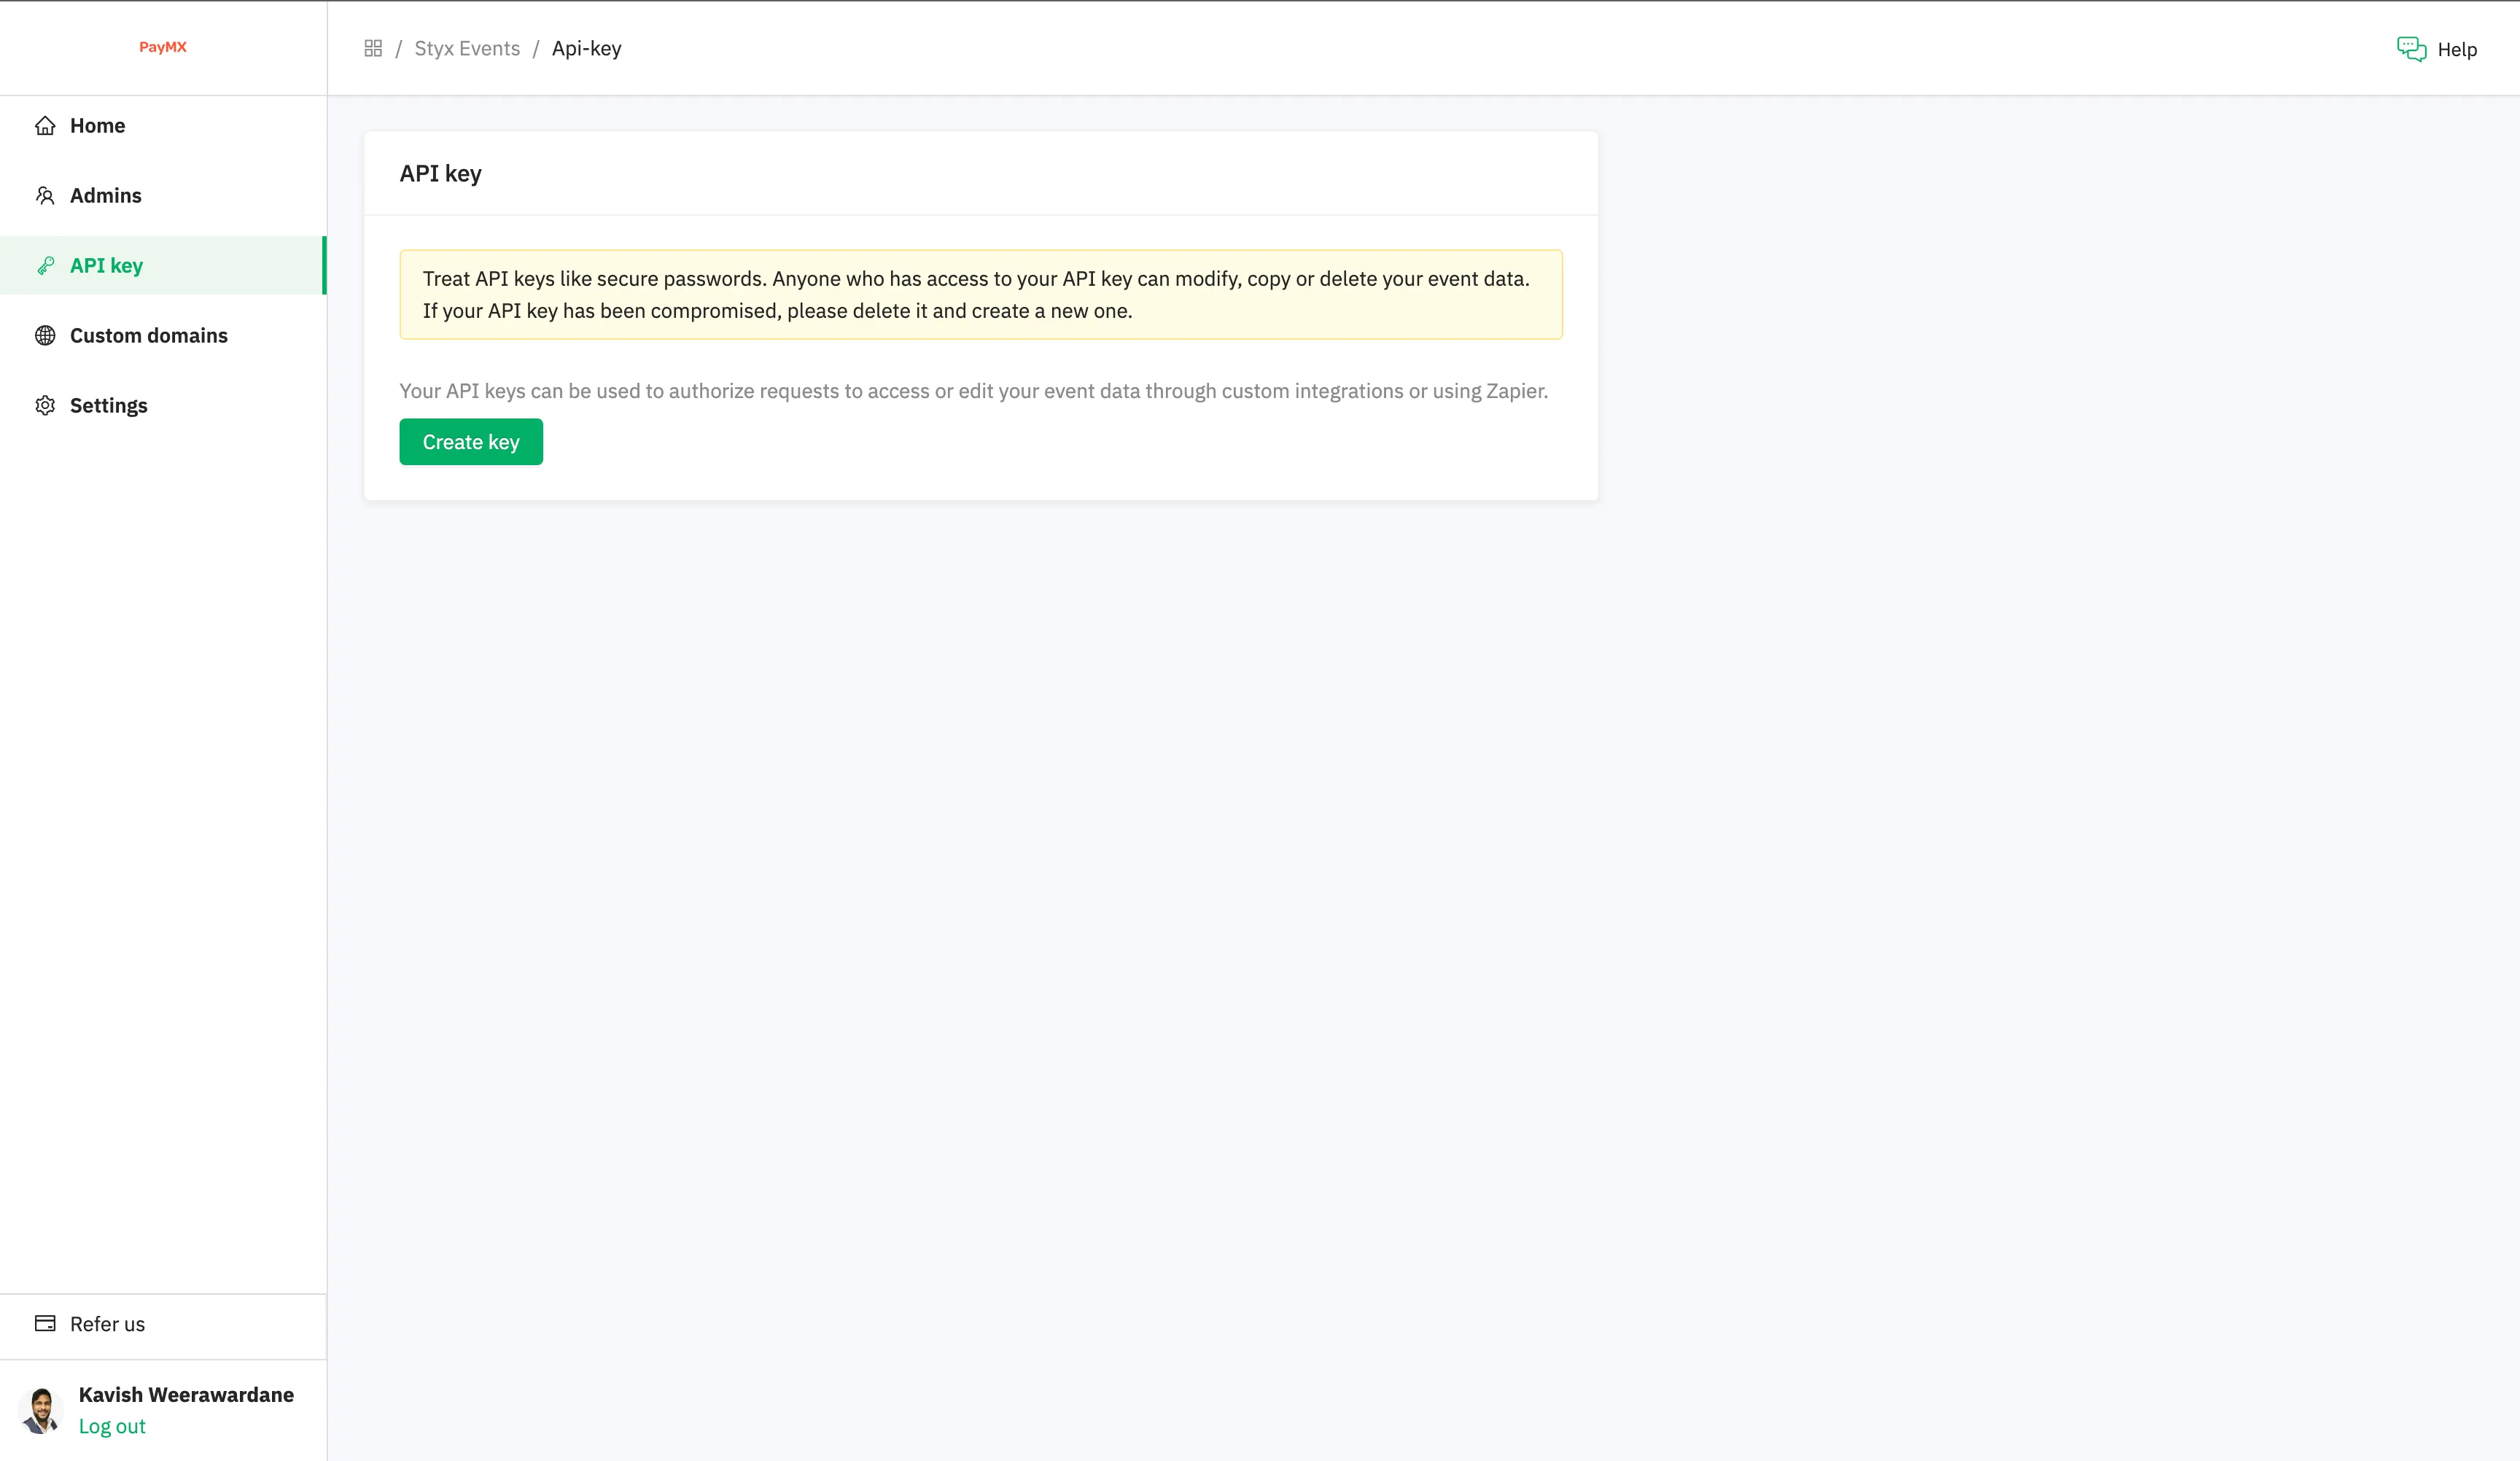Click the PayMX logo

(x=163, y=47)
